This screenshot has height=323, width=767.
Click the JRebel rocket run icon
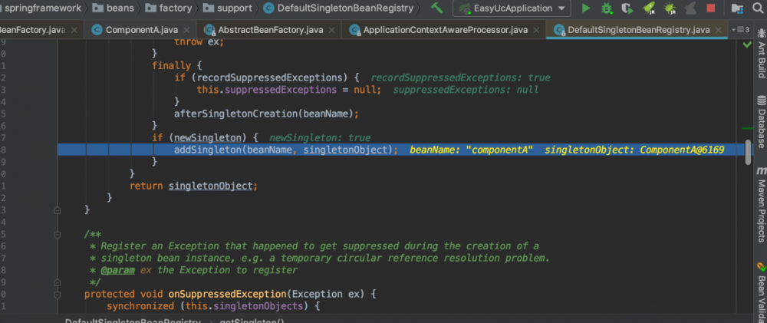(x=649, y=8)
